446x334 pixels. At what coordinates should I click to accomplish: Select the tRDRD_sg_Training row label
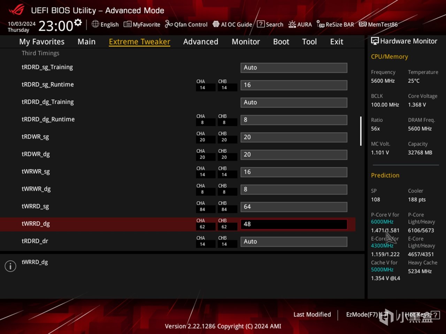tap(47, 67)
